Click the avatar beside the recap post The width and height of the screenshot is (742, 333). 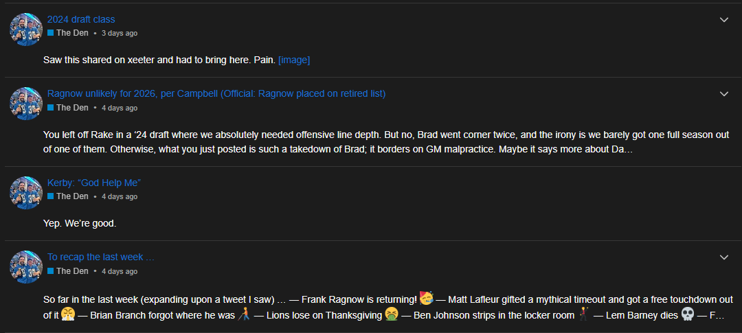26,267
